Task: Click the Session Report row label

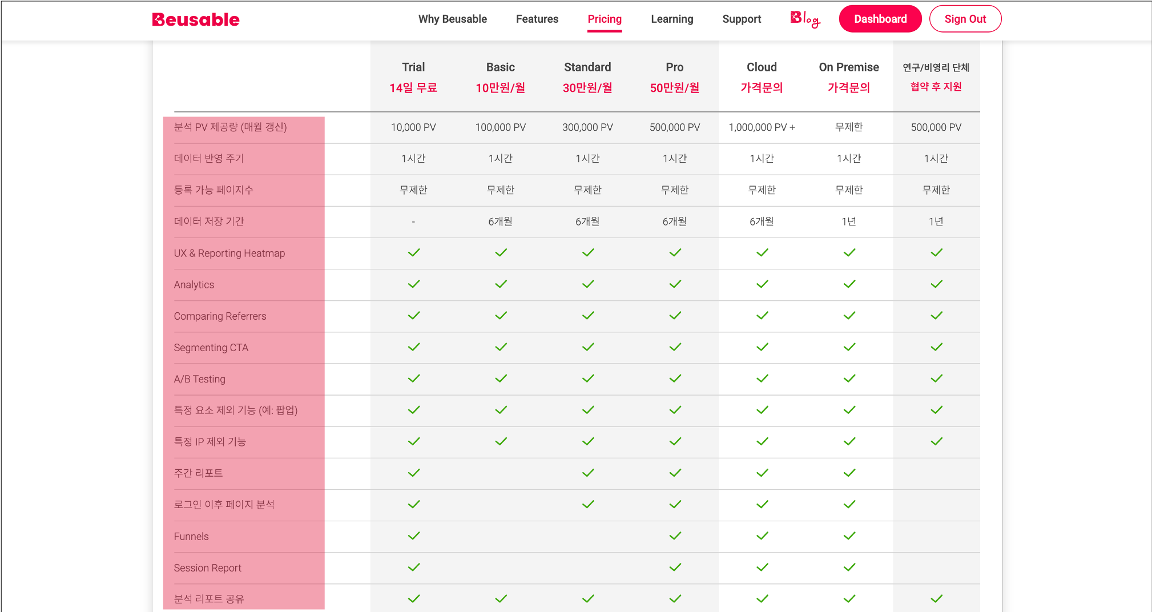Action: tap(208, 567)
